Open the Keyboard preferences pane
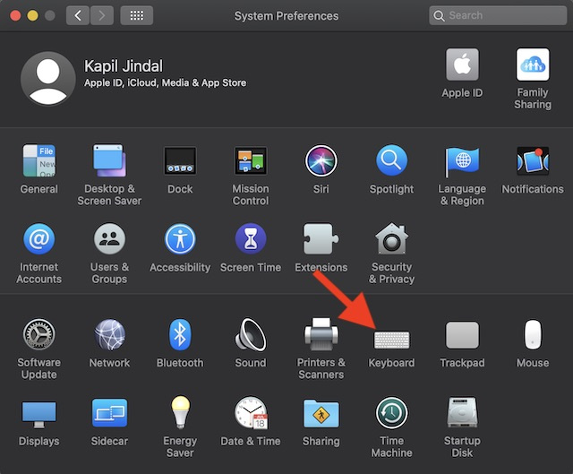Viewport: 573px width, 474px height. point(391,340)
